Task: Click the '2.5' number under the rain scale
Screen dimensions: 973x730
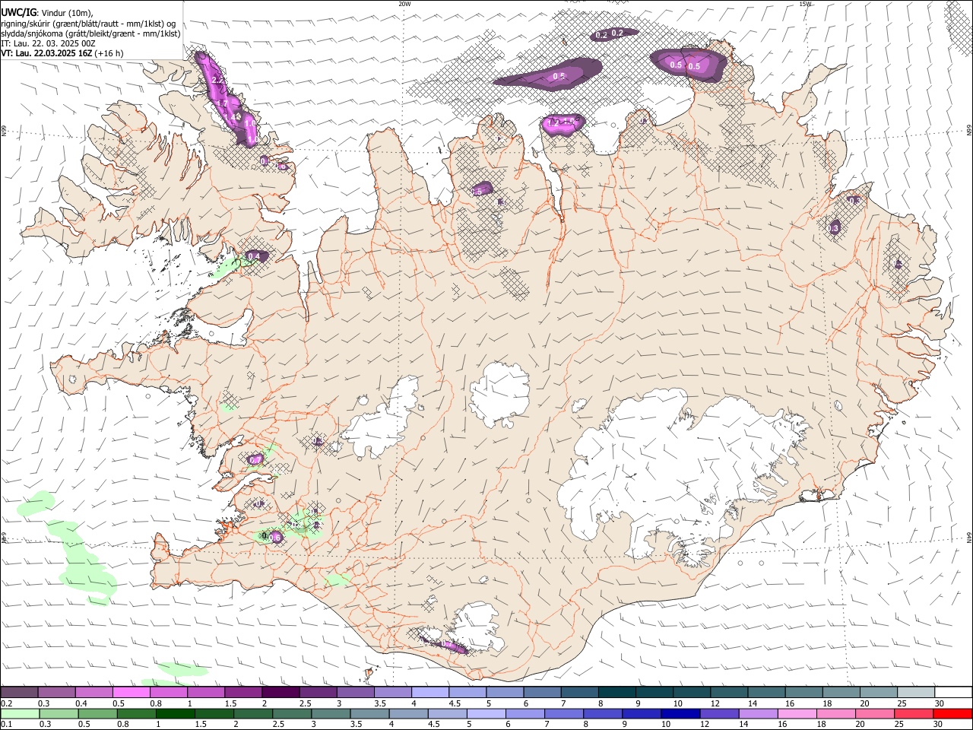Action: coord(278,724)
